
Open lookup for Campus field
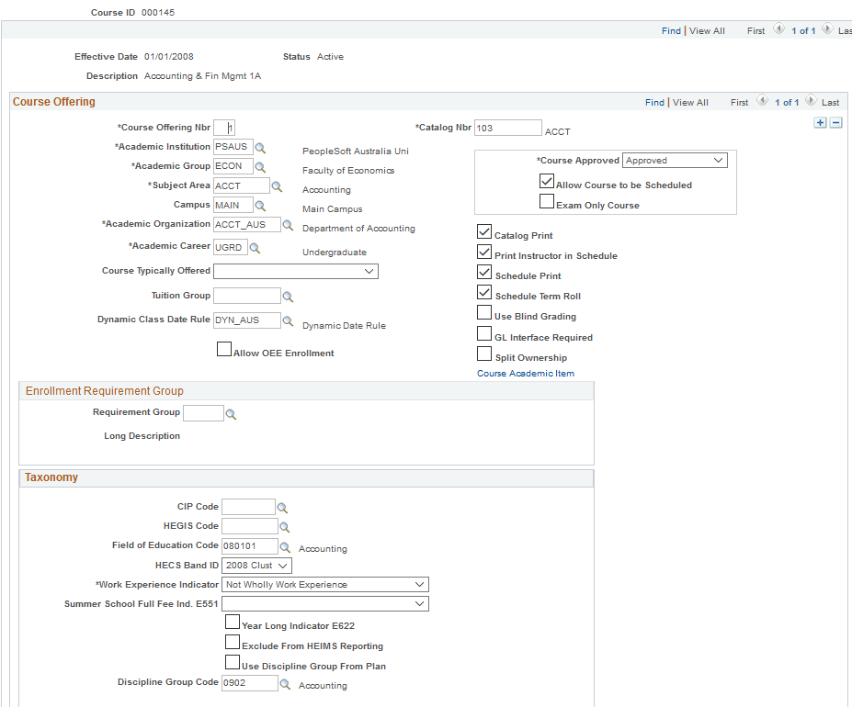(x=260, y=207)
